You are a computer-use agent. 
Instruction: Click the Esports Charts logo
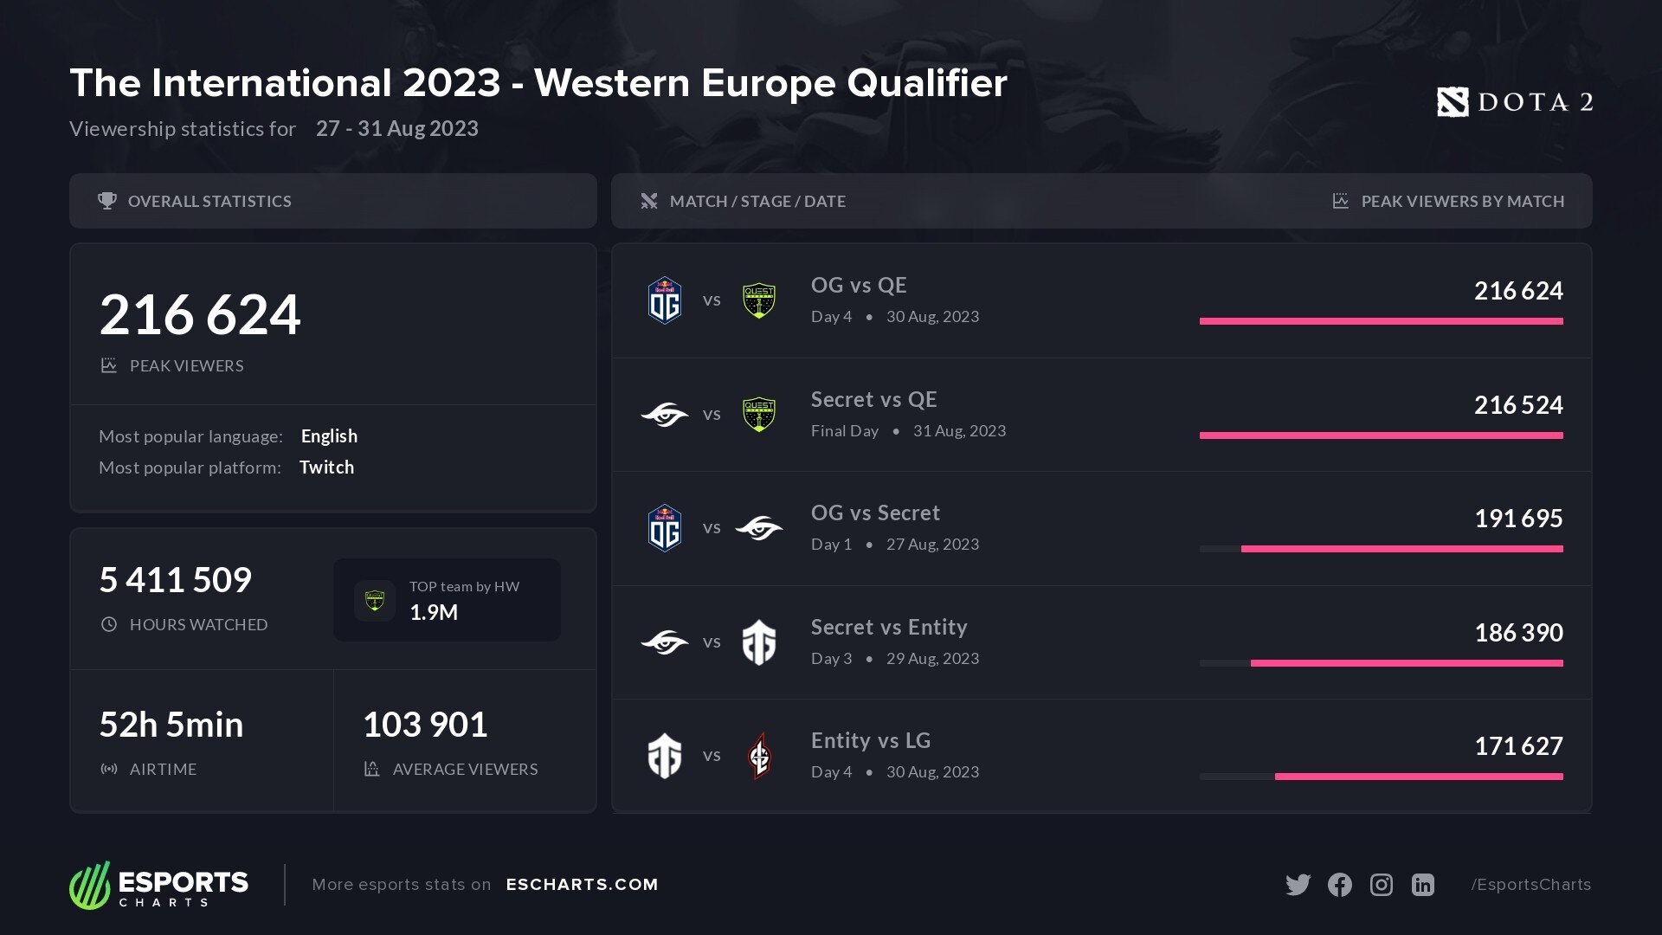tap(158, 885)
